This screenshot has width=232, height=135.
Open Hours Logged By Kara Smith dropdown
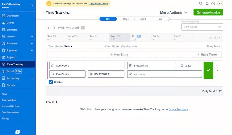(202, 27)
